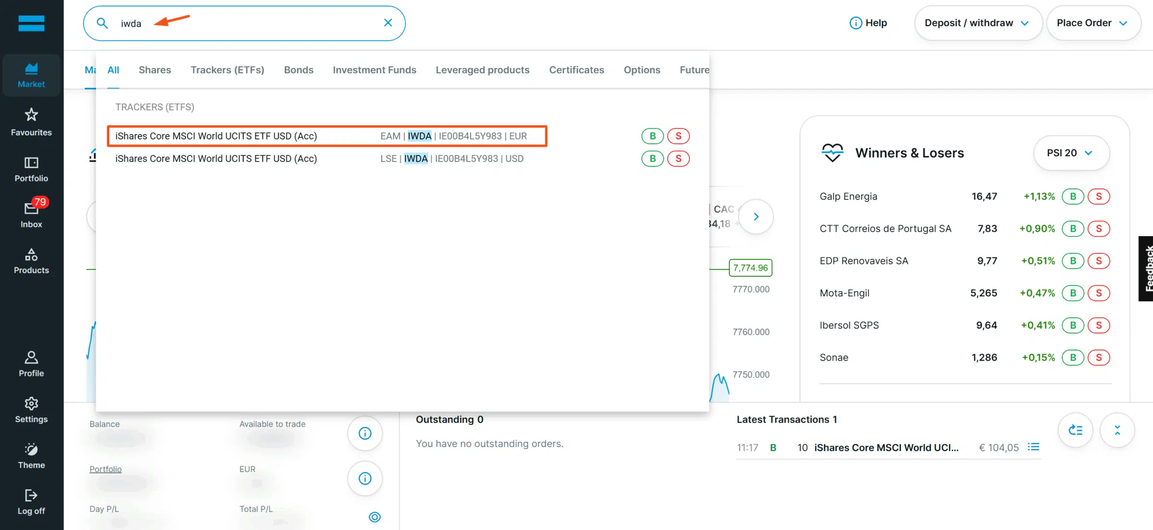Select the Trackers (ETFs) tab
Viewport: 1153px width, 530px height.
pyautogui.click(x=227, y=70)
